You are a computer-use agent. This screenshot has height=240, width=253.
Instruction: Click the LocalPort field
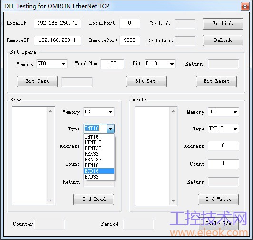[130, 23]
